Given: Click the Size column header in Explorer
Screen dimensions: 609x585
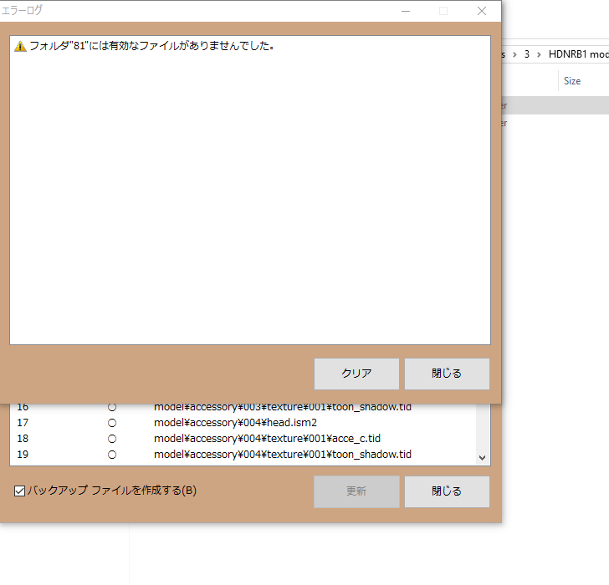Looking at the screenshot, I should [572, 81].
